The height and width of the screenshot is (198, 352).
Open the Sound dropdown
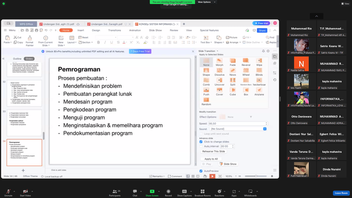(x=265, y=129)
